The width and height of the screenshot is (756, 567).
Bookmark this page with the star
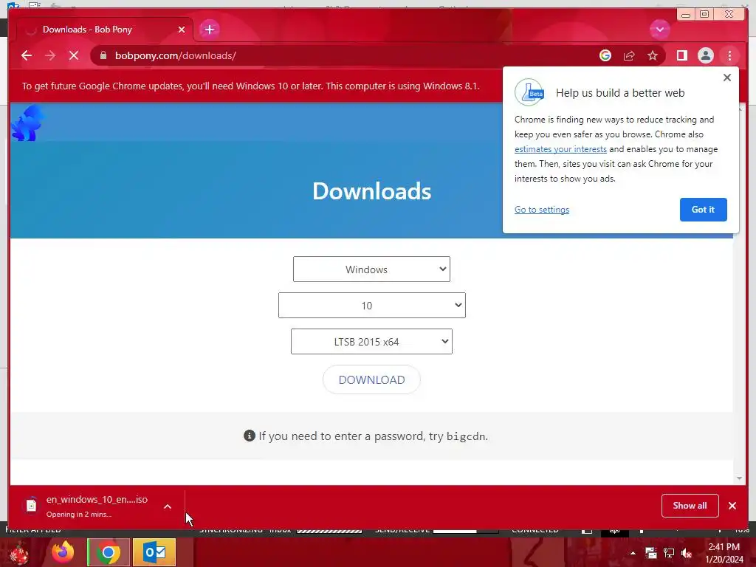pos(653,55)
